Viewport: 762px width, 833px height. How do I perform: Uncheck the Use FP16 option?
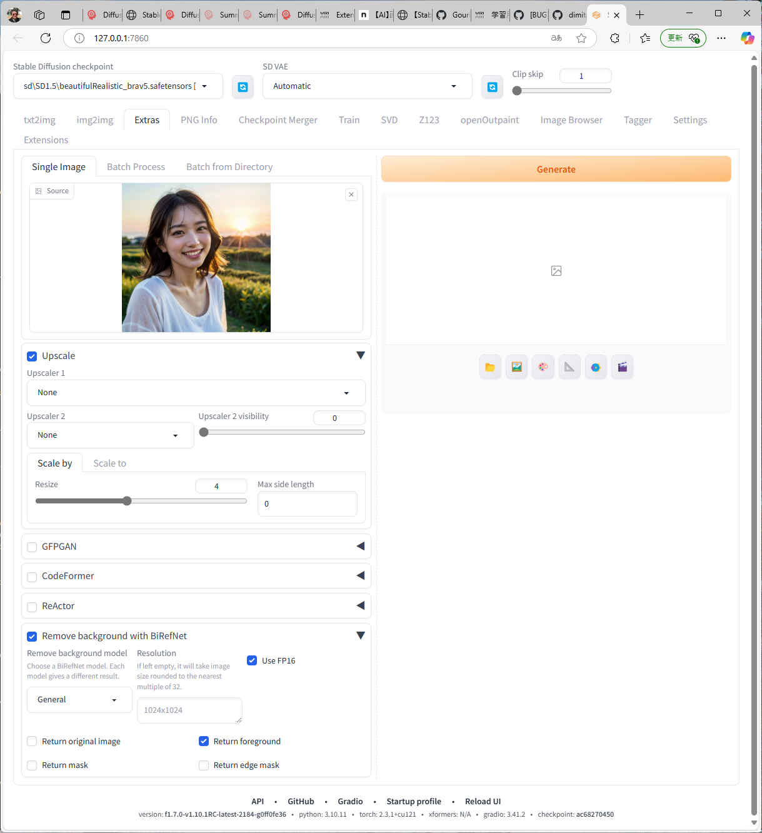click(252, 660)
